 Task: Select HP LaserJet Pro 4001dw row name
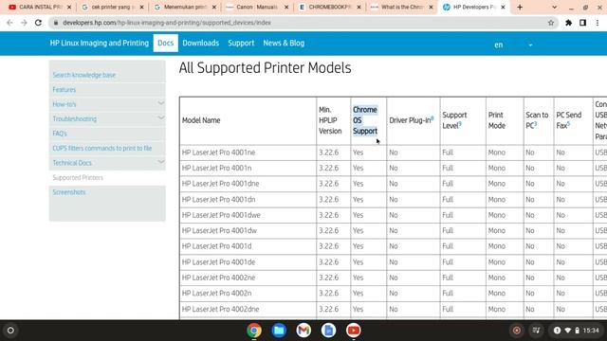[x=219, y=230]
